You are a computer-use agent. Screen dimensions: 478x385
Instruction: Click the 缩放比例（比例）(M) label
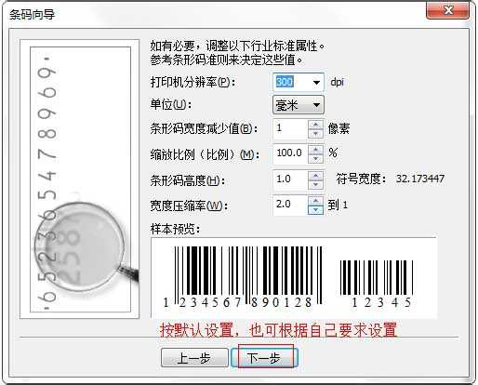coord(205,154)
